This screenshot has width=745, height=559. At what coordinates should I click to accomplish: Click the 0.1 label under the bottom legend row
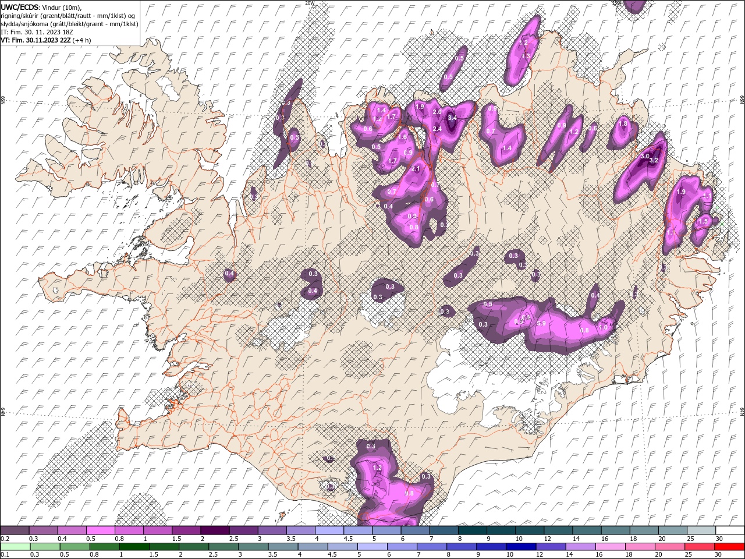(x=5, y=555)
